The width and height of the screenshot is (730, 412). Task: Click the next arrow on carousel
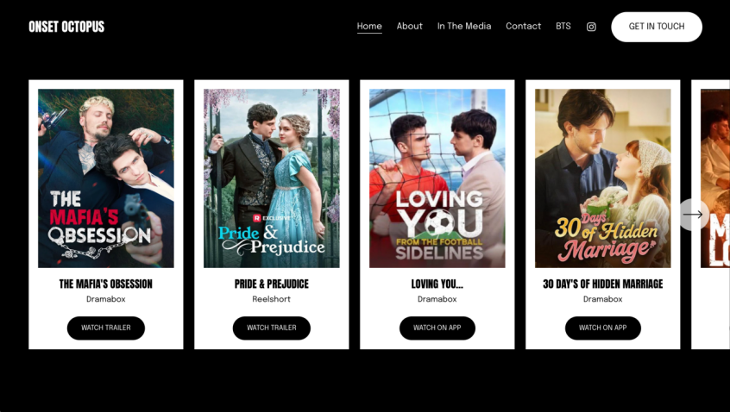pyautogui.click(x=693, y=215)
